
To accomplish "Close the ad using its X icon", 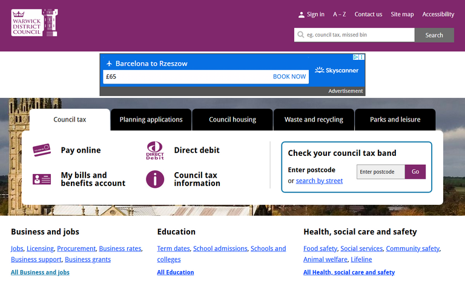I will tap(362, 57).
